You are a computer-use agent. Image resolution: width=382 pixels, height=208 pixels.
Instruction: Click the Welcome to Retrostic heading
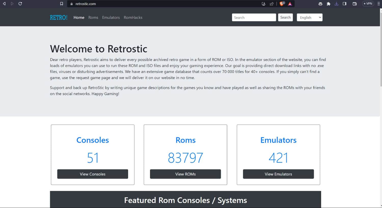click(99, 49)
